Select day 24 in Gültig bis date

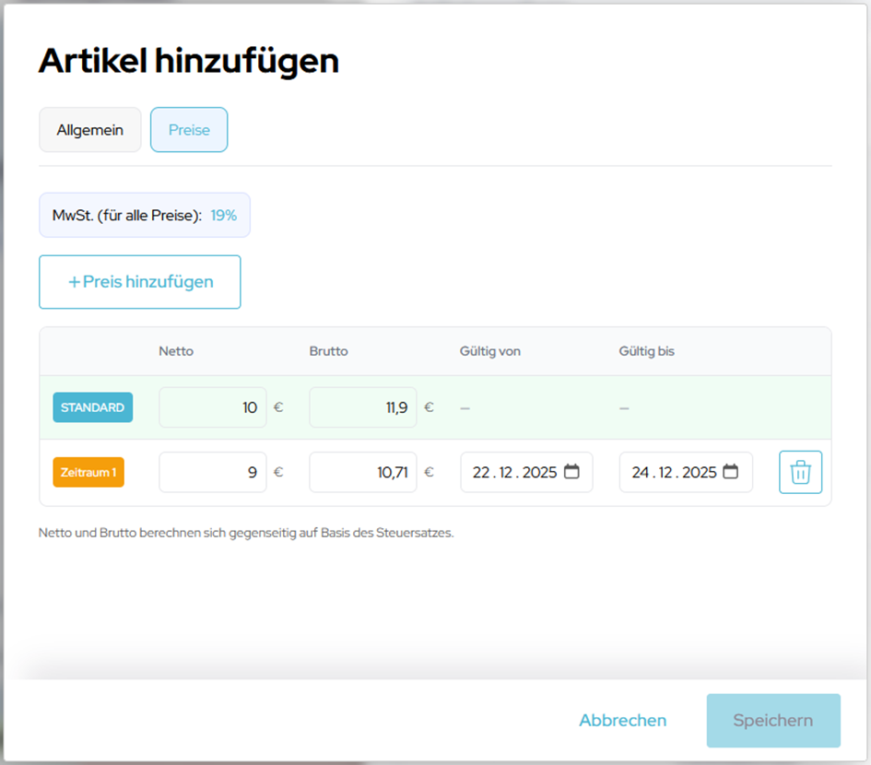tap(641, 472)
